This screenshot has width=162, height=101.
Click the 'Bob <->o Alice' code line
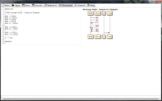click(11, 34)
